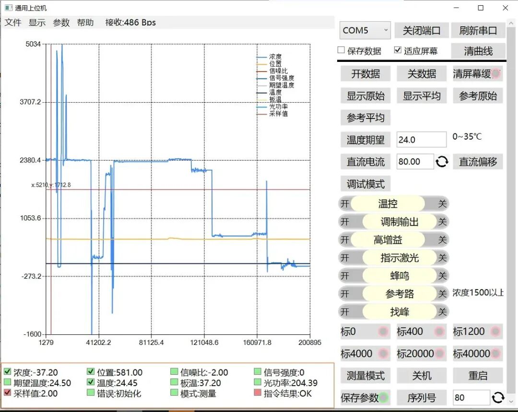The height and width of the screenshot is (412, 518).
Task: Click the 温度期望 button
Action: (x=365, y=140)
